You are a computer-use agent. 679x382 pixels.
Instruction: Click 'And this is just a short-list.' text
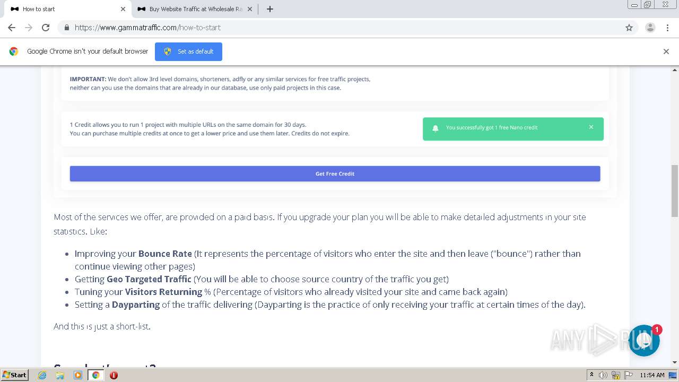click(x=102, y=326)
